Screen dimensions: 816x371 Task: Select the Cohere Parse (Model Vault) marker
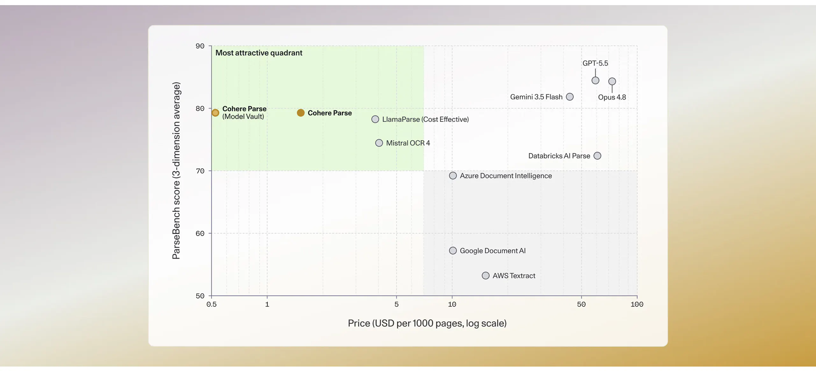[215, 113]
